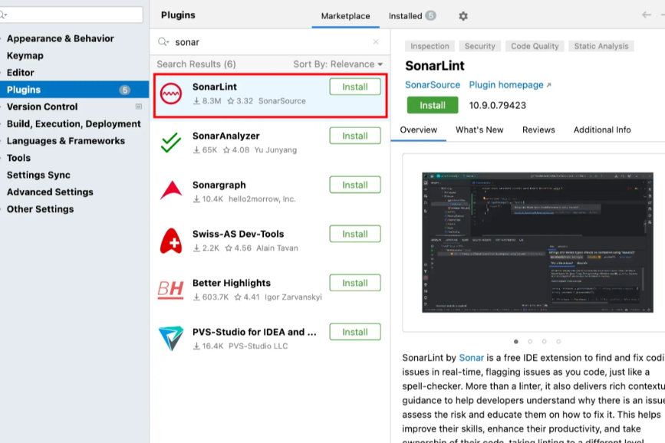Image resolution: width=665 pixels, height=443 pixels.
Task: Click the SonarLint plugin logo icon
Action: 171,94
